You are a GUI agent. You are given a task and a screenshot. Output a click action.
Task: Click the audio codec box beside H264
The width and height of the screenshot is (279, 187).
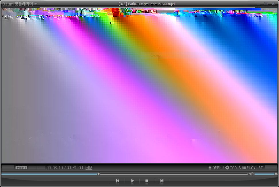tap(37, 167)
